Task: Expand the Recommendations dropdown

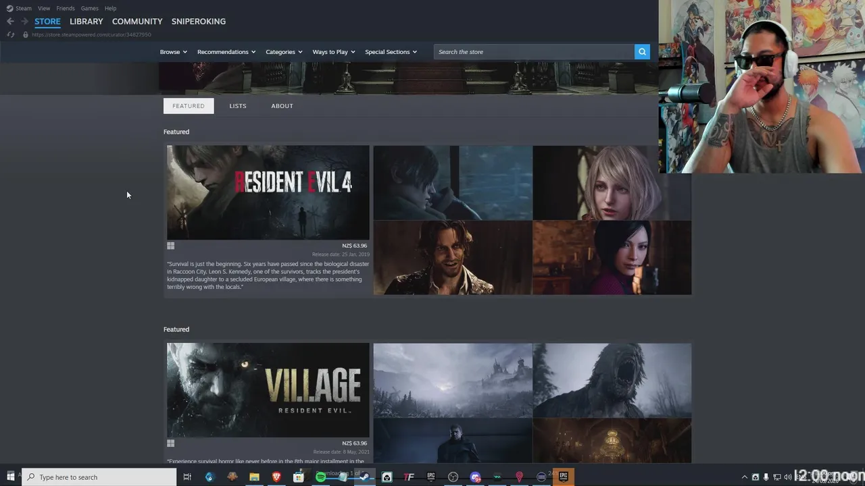Action: pos(226,52)
